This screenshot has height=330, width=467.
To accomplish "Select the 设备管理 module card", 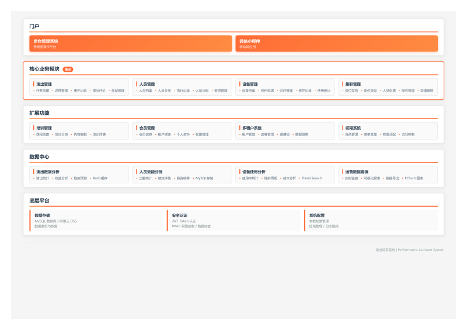I will 285,87.
